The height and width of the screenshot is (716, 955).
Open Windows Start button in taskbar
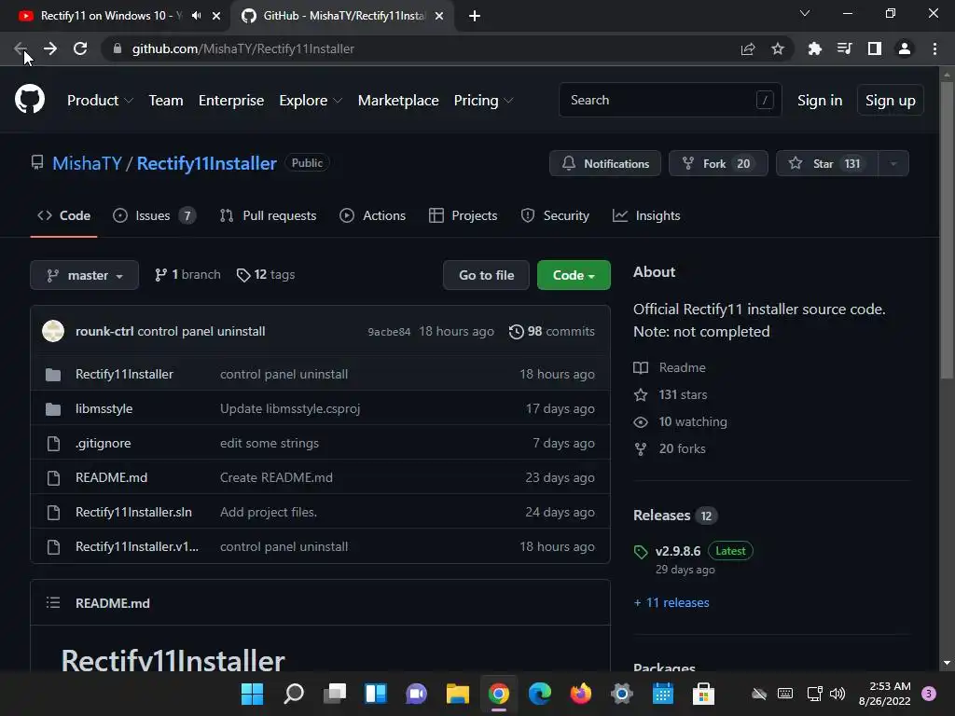click(x=252, y=694)
